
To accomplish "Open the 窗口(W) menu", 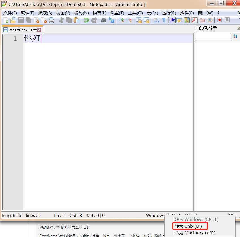I will point(205,13).
